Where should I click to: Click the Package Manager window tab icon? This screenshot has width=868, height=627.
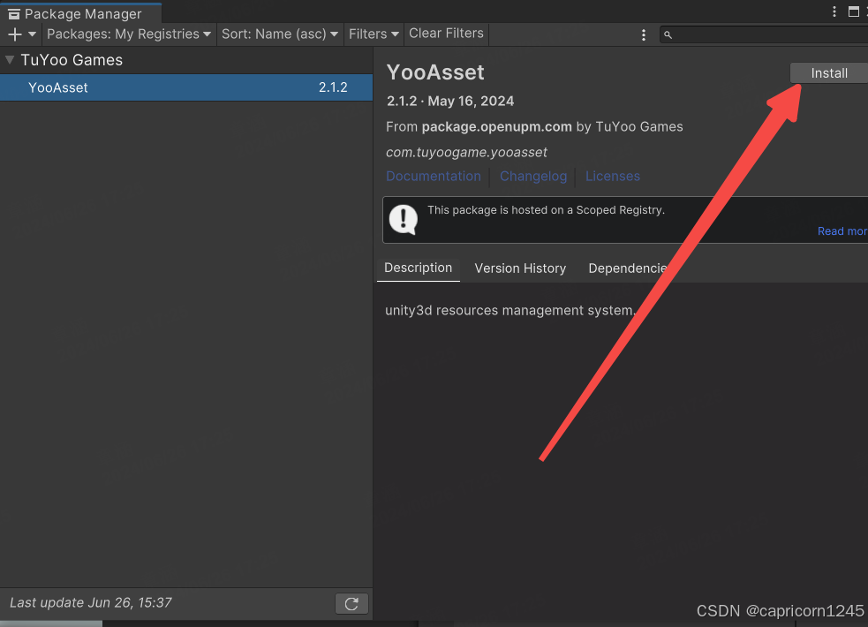14,14
